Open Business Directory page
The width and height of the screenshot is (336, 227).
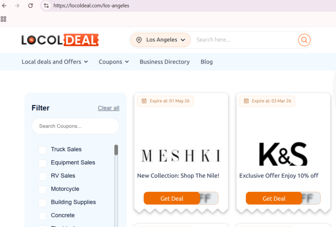click(x=164, y=62)
